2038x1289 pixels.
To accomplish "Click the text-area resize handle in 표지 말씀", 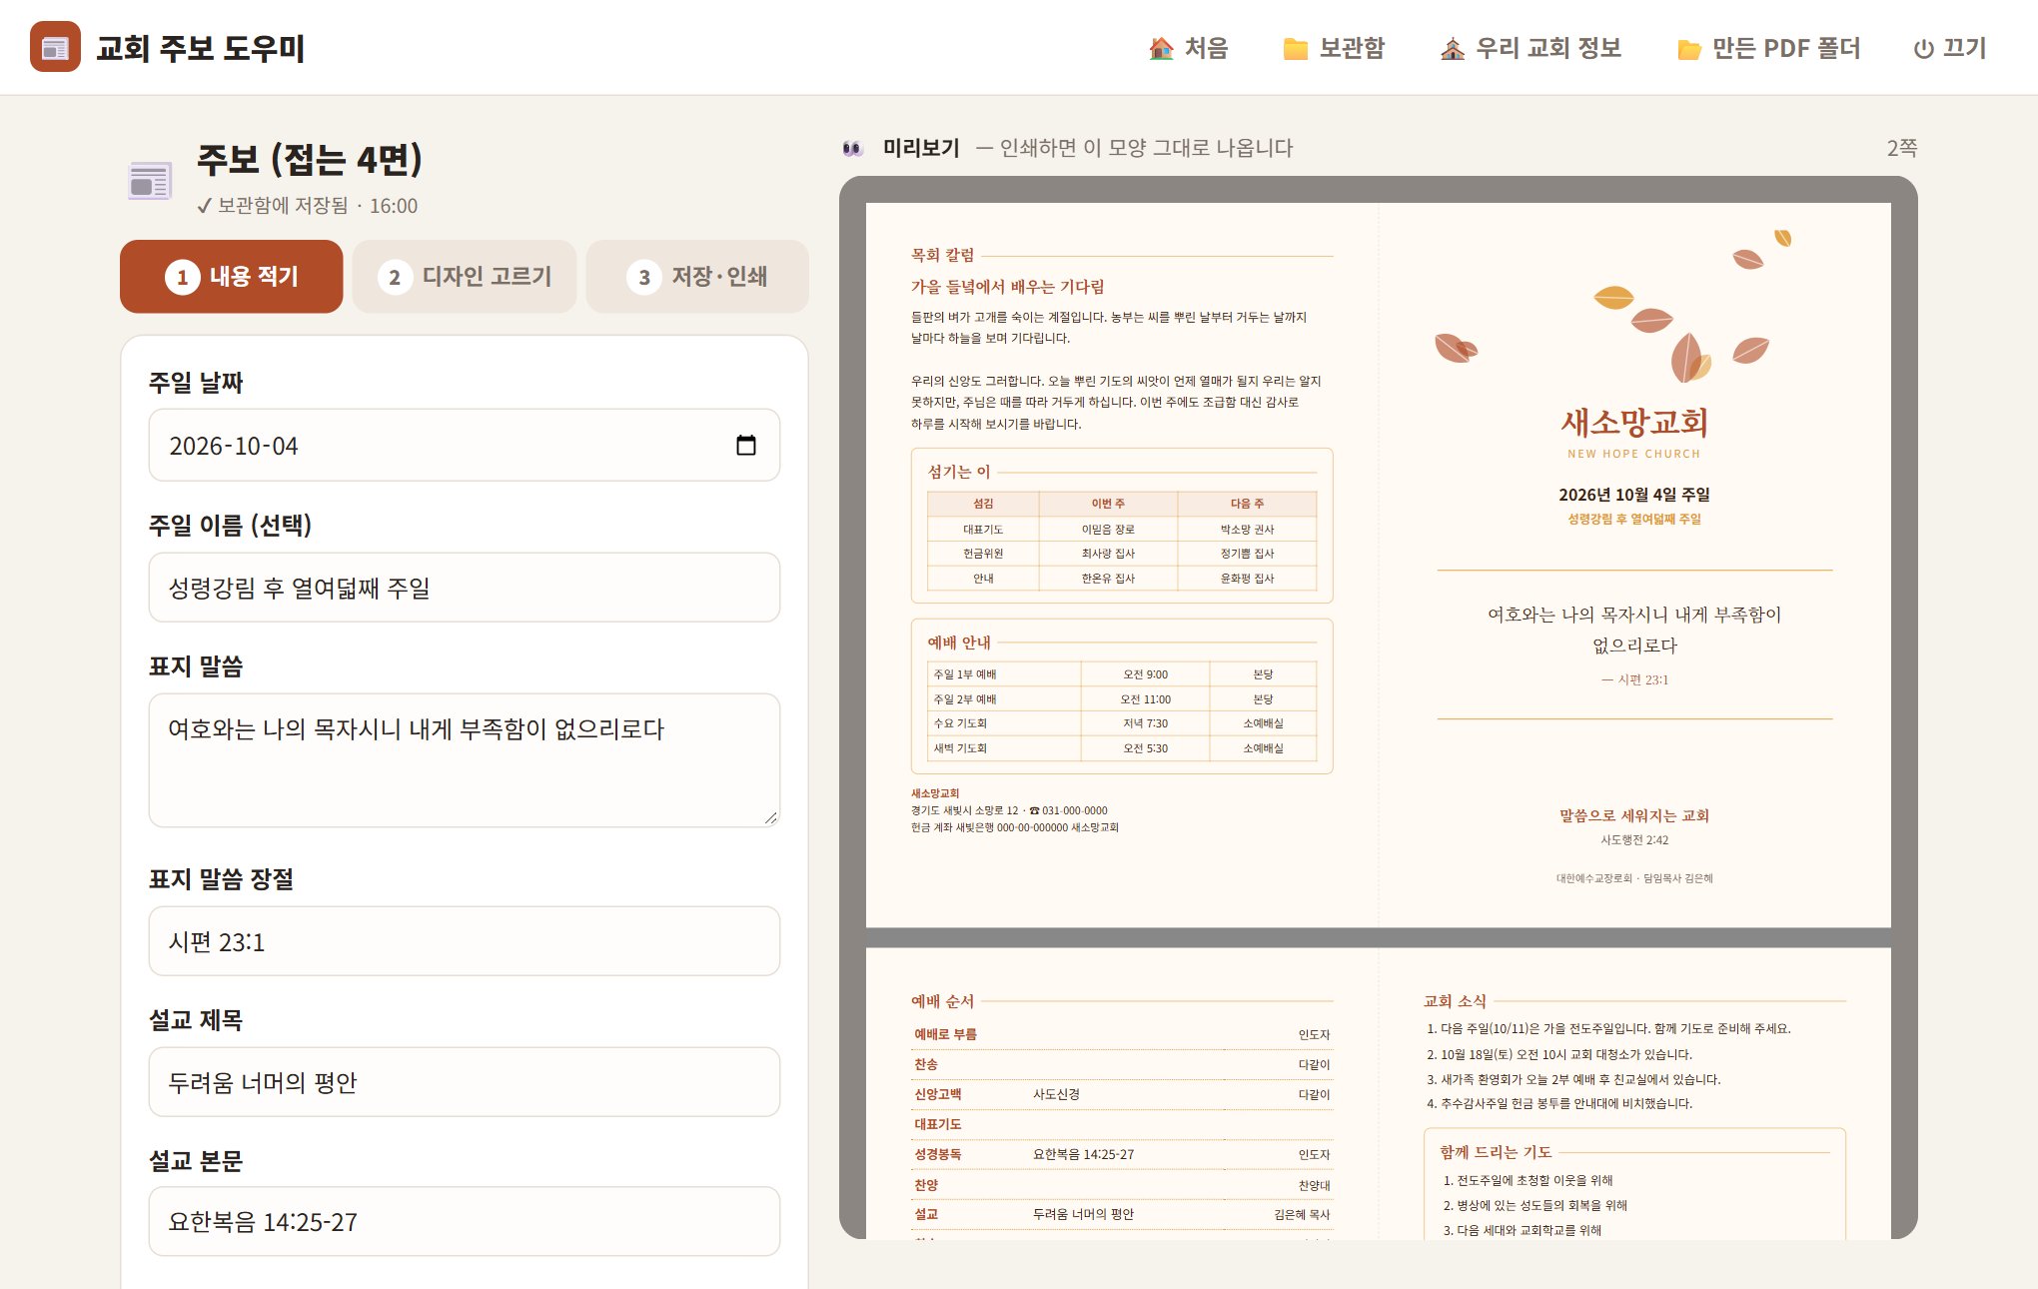I will [770, 817].
